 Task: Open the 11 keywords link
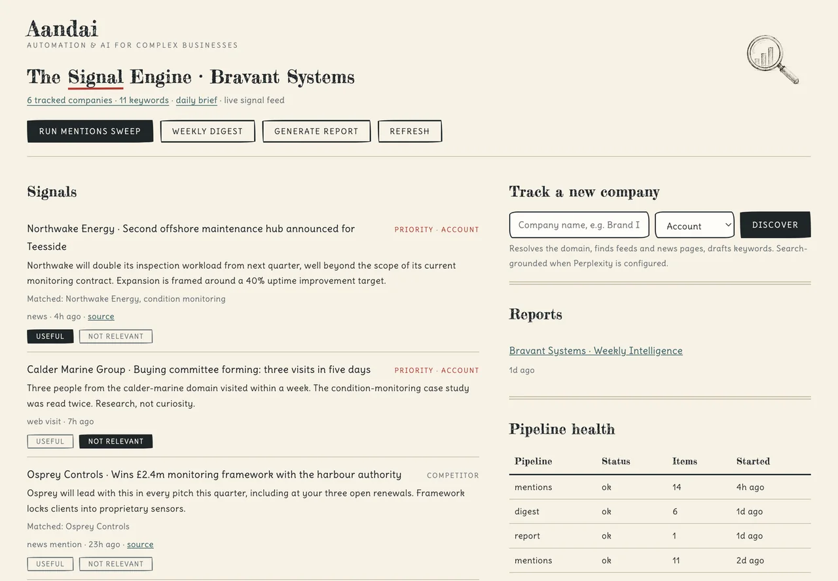(x=144, y=100)
